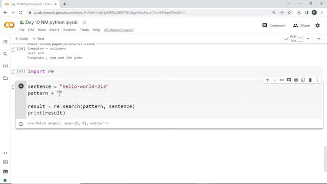Mirror cell in tab
Viewport: 327px width, 184px height.
(x=303, y=80)
